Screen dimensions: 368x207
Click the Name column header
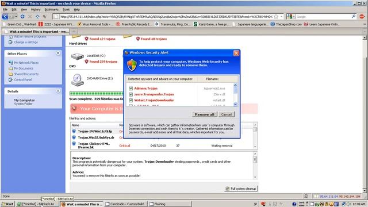[75, 125]
